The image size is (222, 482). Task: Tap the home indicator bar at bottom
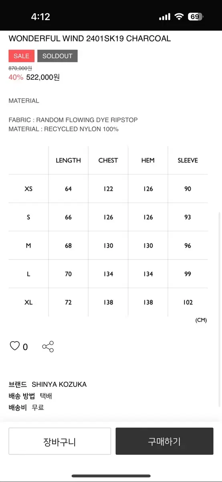coord(111,476)
